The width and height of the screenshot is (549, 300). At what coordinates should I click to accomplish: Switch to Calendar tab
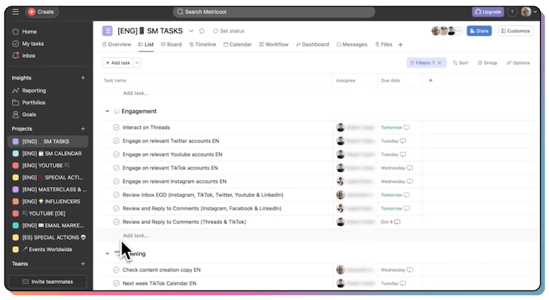click(238, 44)
